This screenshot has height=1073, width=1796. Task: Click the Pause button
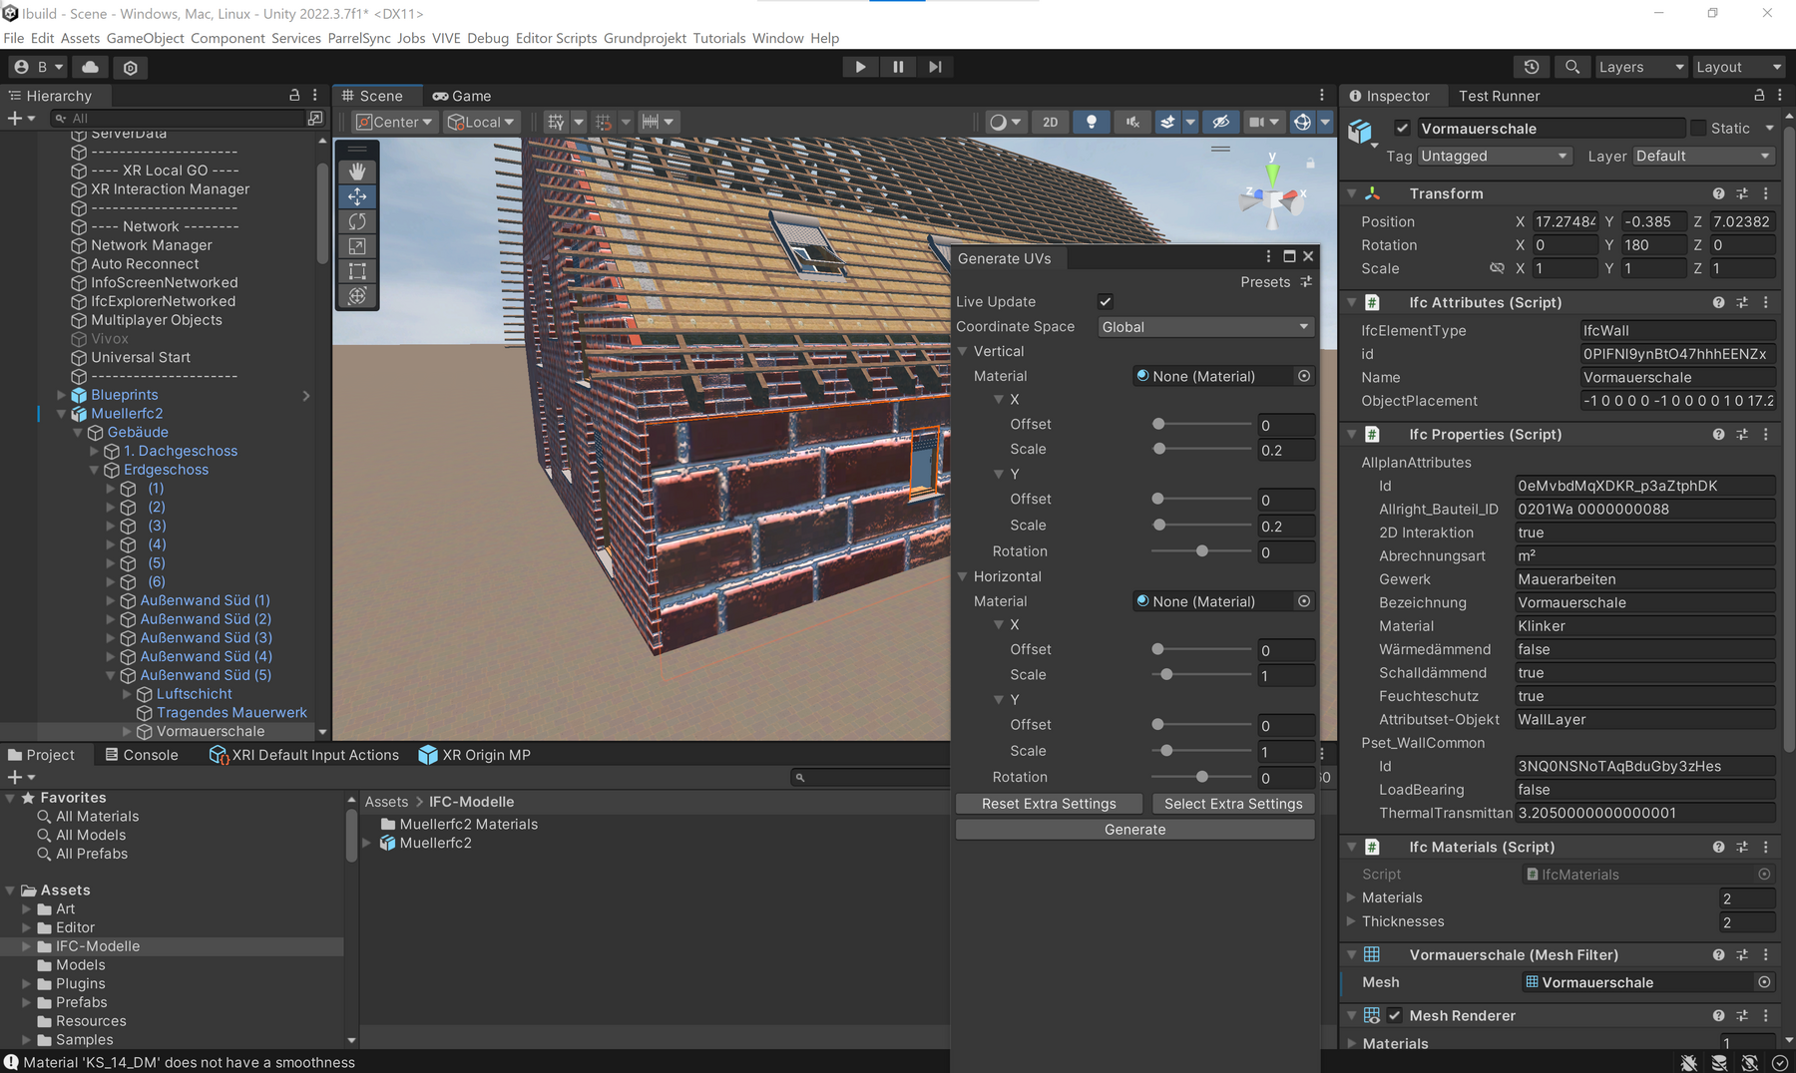pos(898,67)
